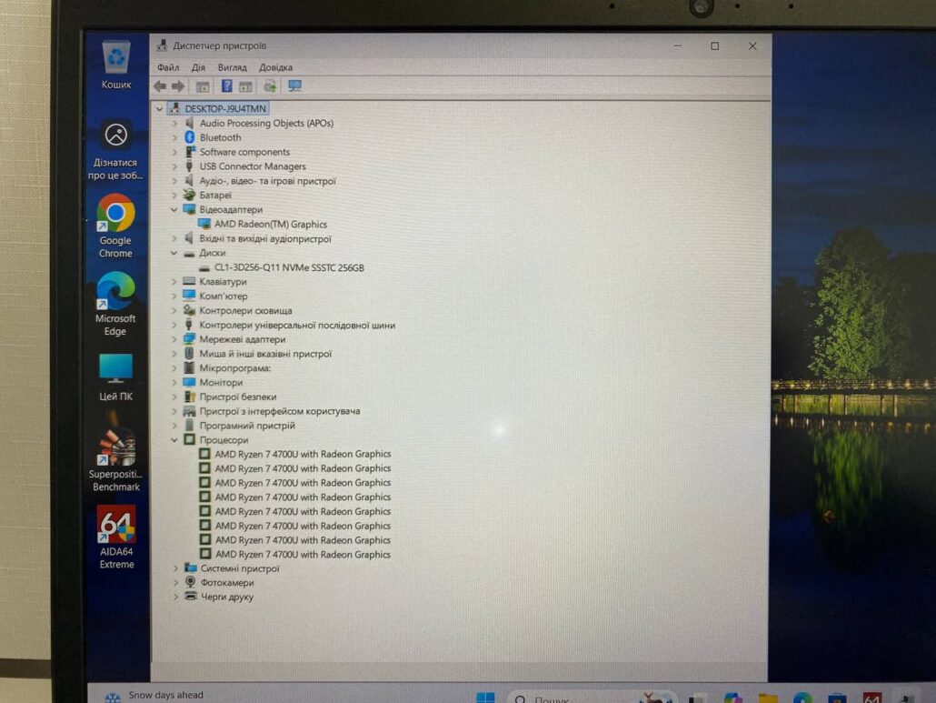Image resolution: width=936 pixels, height=703 pixels.
Task: Open the Довідка menu
Action: pos(275,67)
